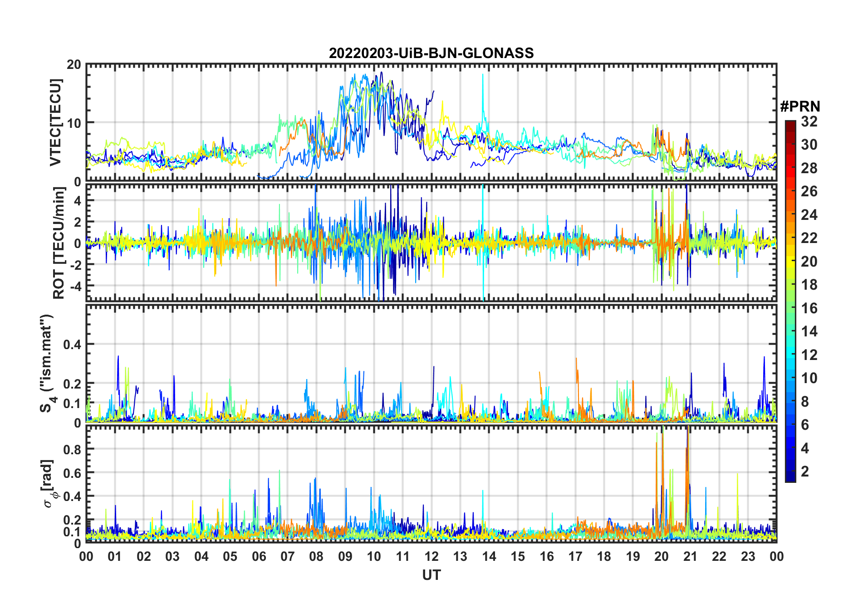This screenshot has width=863, height=603.
Task: Click x-axis hour label 11
Action: pos(403,556)
